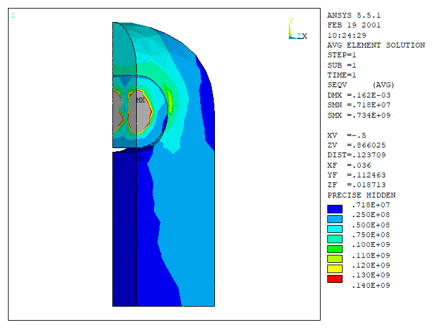Click the XYZ coordinate triad icon
Screen dimensions: 436x328
coord(297,29)
